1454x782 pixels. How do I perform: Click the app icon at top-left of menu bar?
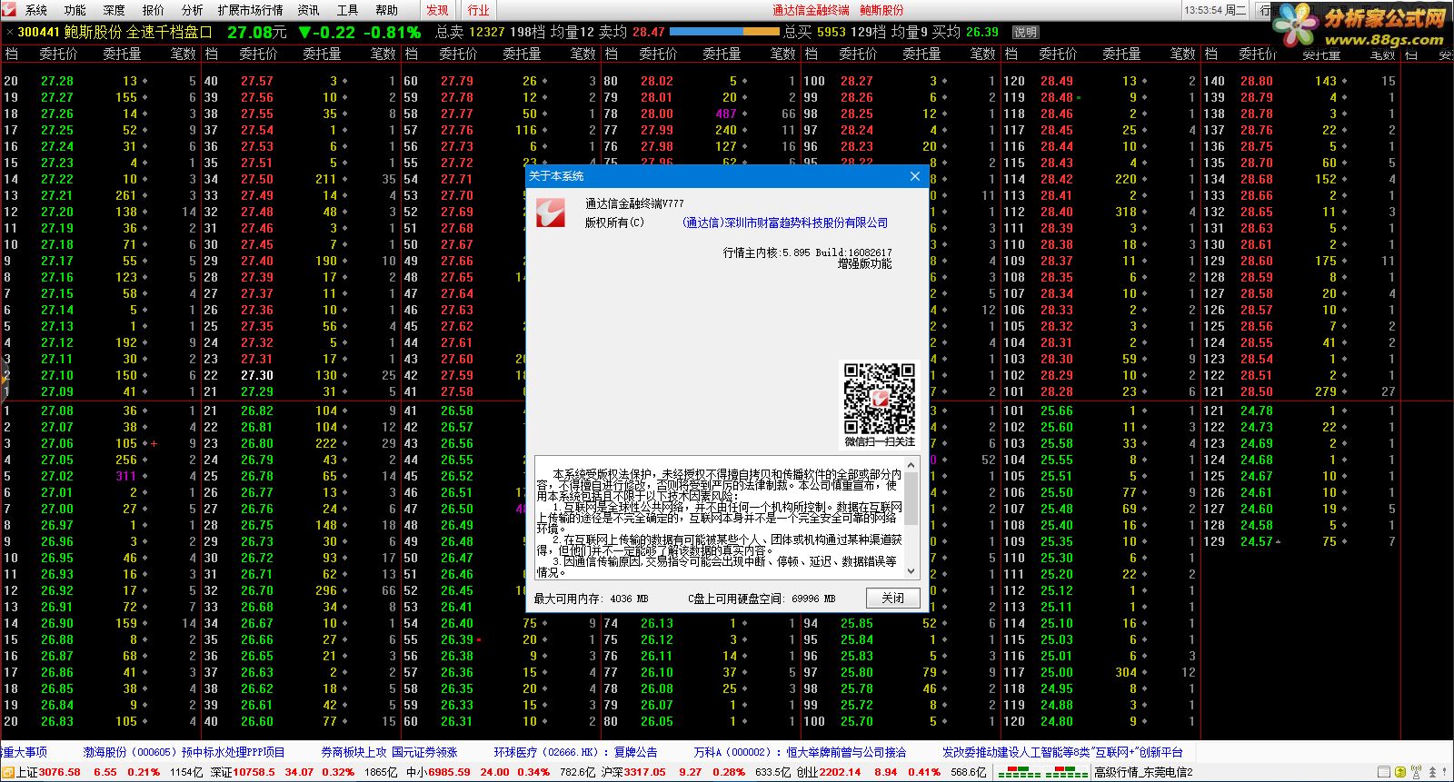point(10,10)
